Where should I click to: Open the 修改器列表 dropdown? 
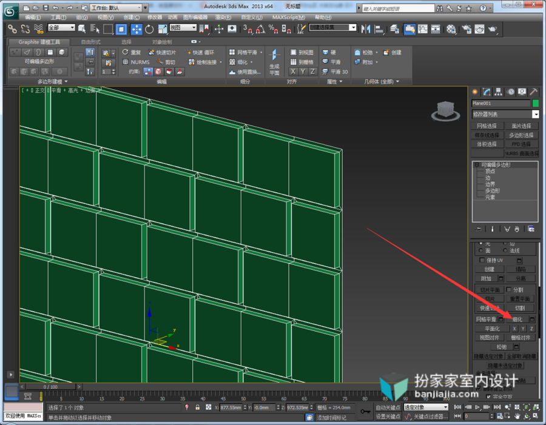click(x=505, y=114)
